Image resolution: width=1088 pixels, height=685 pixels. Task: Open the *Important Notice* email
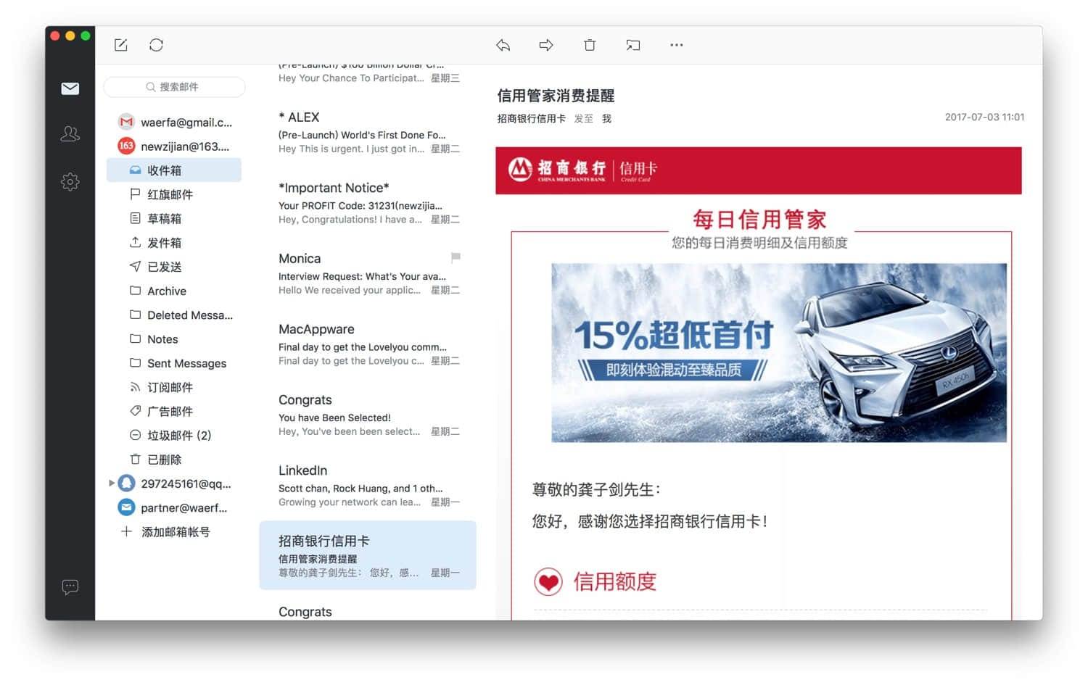click(x=368, y=203)
